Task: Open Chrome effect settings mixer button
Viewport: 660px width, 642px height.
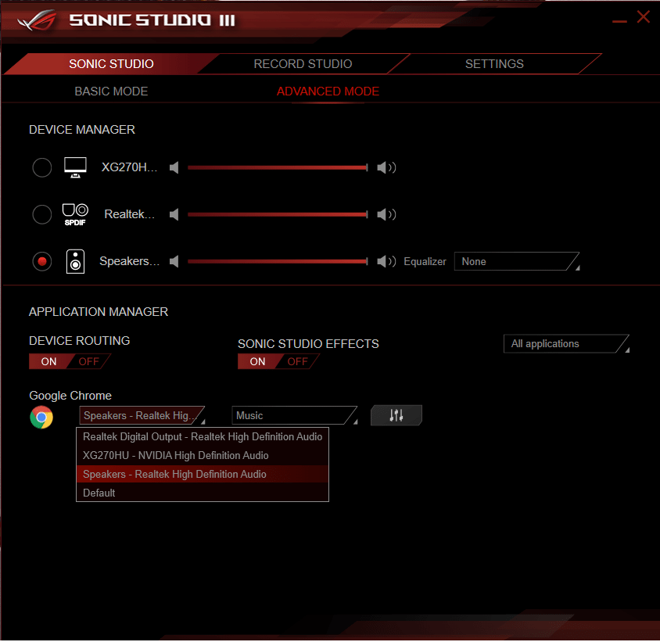Action: click(x=396, y=415)
